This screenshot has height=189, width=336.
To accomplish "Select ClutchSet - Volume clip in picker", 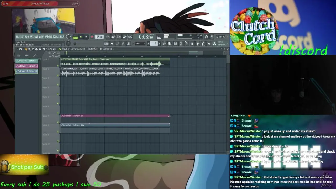I will 27,61.
